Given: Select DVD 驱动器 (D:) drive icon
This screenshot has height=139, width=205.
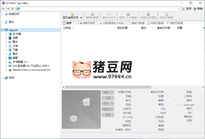Looking at the screenshot, I should 10,66.
